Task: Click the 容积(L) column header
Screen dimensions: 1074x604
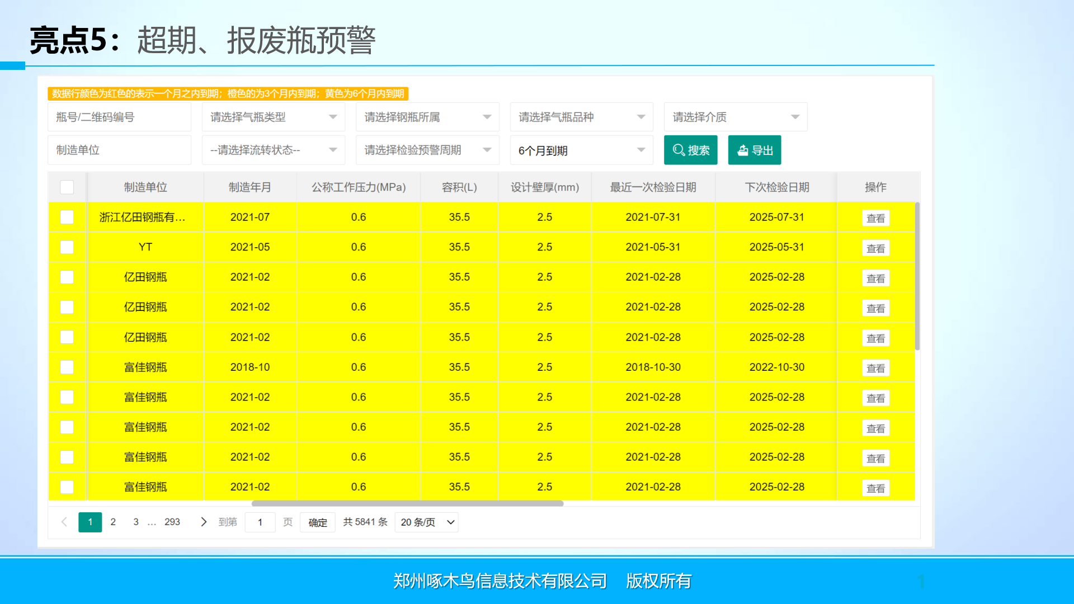Action: (x=459, y=187)
